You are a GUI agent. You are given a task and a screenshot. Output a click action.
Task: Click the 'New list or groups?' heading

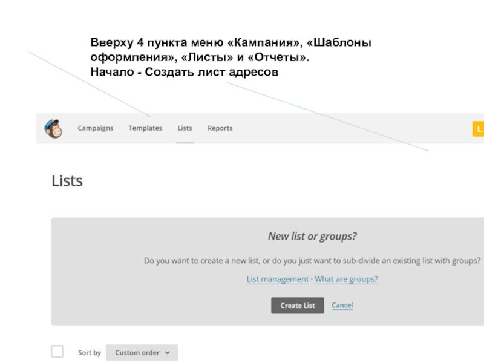[312, 236]
